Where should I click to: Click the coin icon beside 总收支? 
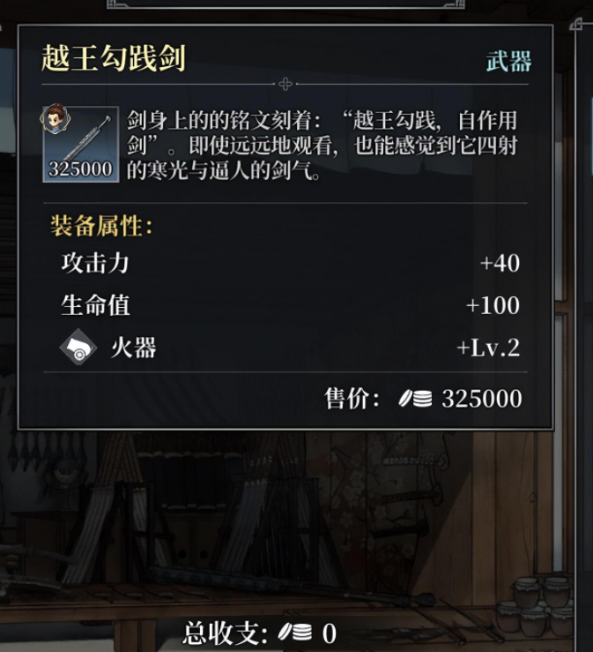point(295,633)
